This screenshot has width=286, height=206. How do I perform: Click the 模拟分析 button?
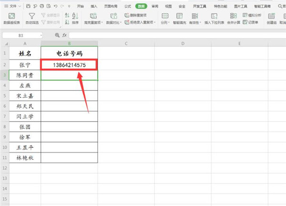coord(252,15)
